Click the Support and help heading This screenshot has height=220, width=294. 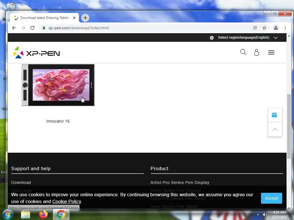coord(31,168)
